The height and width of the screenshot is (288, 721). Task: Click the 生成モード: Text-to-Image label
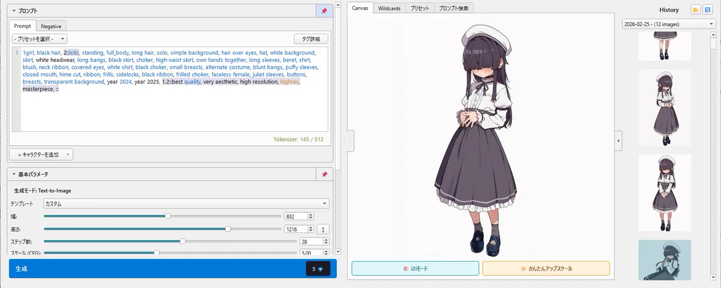tap(42, 191)
